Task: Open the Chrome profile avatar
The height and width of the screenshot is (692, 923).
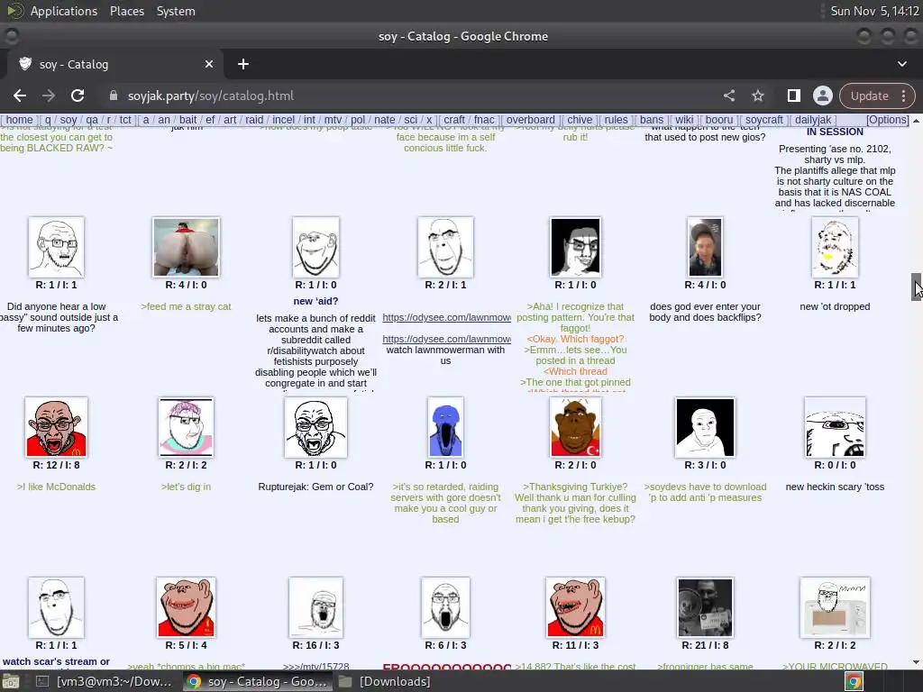Action: tap(822, 96)
